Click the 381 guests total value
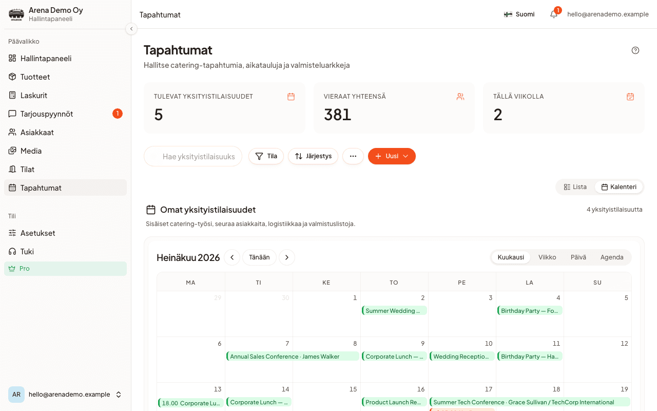Image resolution: width=657 pixels, height=411 pixels. pos(338,115)
